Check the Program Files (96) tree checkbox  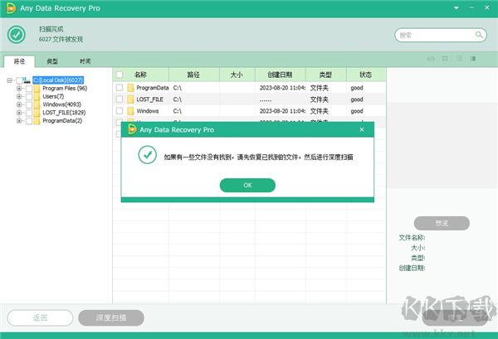(29, 89)
